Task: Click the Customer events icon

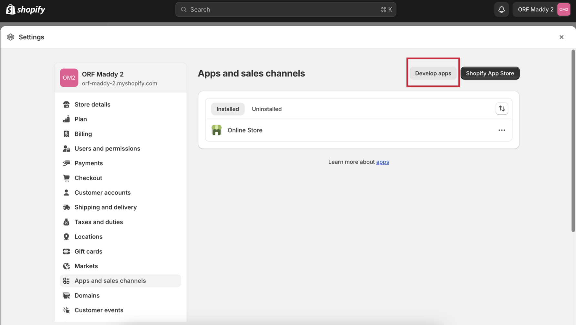Action: point(66,310)
